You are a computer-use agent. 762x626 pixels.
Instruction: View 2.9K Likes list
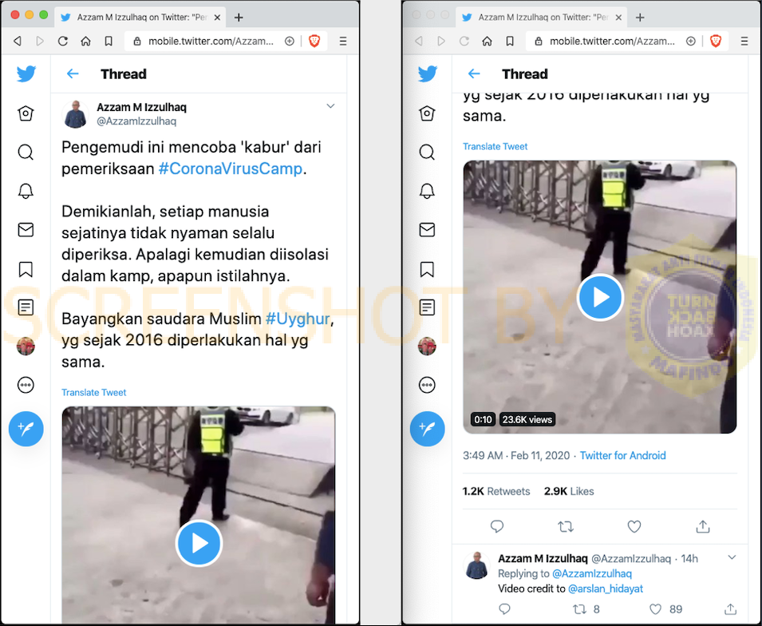pyautogui.click(x=569, y=491)
